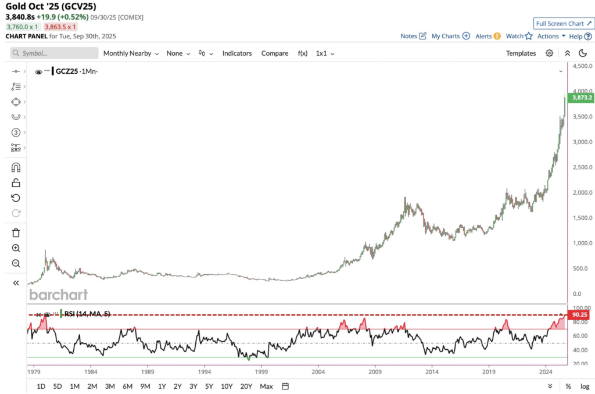The height and width of the screenshot is (394, 595).
Task: Toggle visibility of the GCZ25 series
Action: coord(38,71)
